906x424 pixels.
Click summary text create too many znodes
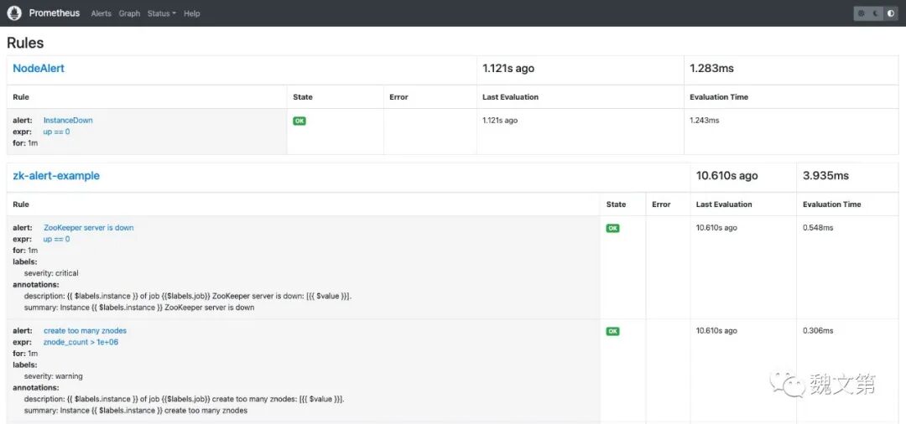pyautogui.click(x=136, y=411)
